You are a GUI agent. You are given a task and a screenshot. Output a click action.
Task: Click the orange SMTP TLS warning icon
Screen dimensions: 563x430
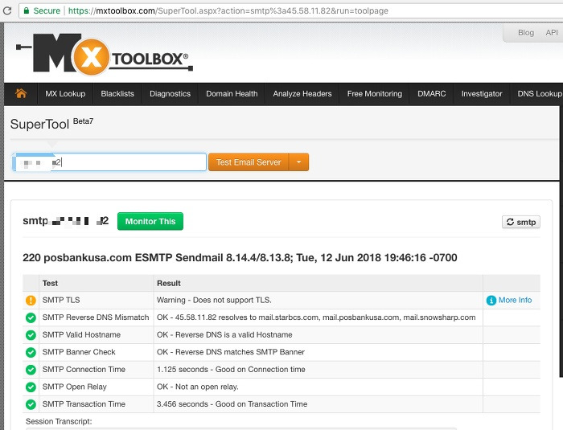[x=31, y=300]
